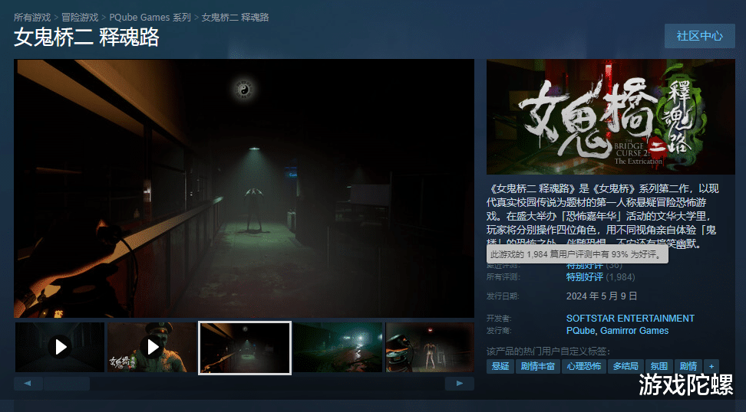Open the game header capsule image
Screen dimensions: 746x412
(x=610, y=116)
